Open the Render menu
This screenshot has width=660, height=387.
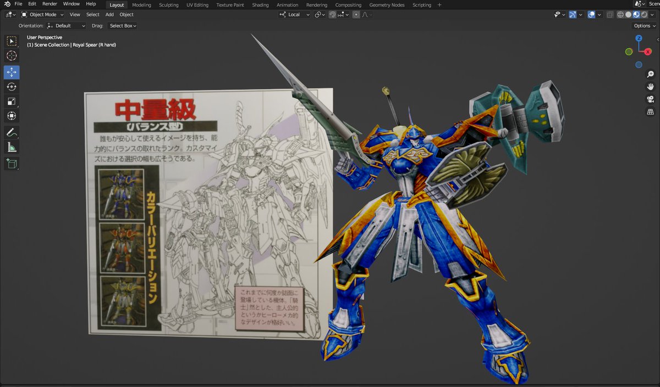(x=50, y=4)
